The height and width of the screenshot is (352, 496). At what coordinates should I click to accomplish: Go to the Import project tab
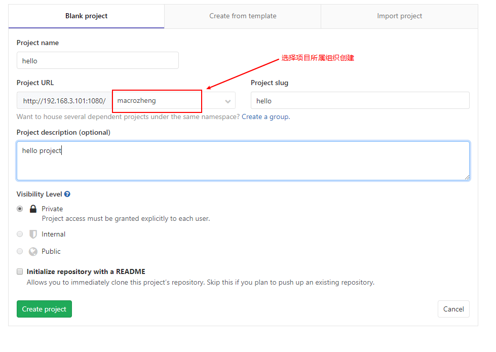tap(399, 16)
